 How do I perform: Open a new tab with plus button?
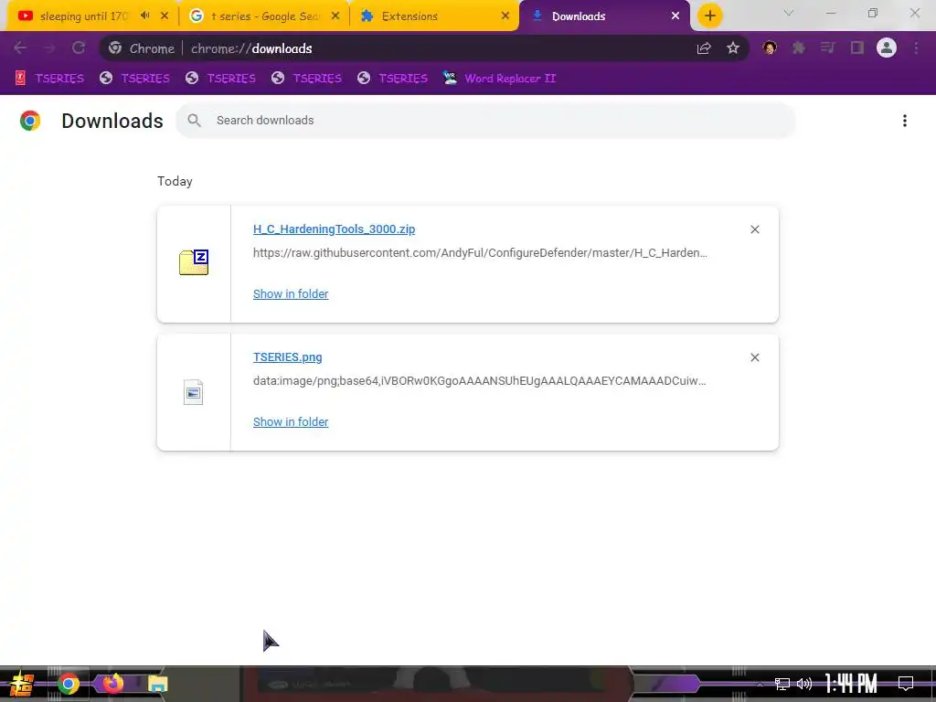(709, 16)
